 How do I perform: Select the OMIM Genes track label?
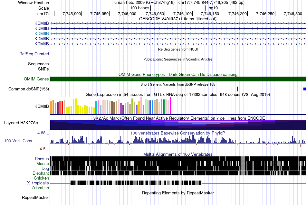tap(36, 79)
